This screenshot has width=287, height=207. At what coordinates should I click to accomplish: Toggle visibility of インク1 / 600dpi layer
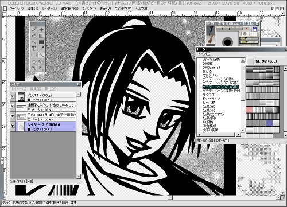point(13,97)
